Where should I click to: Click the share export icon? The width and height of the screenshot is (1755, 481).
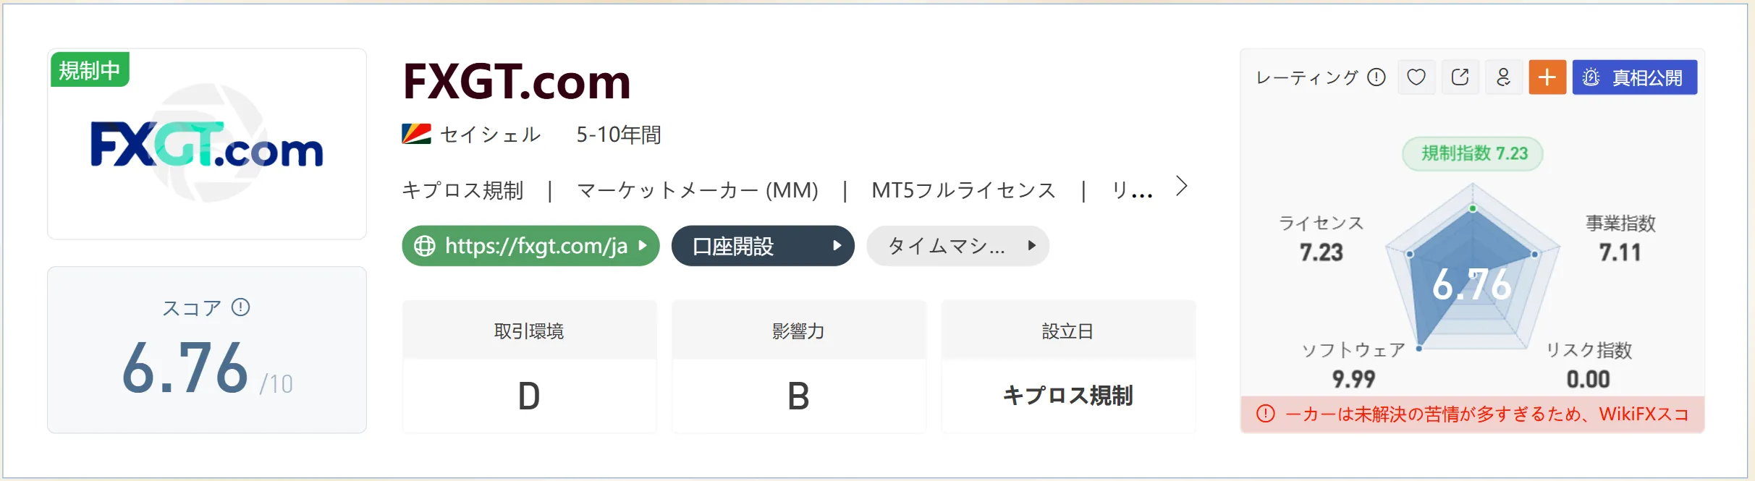[1460, 77]
